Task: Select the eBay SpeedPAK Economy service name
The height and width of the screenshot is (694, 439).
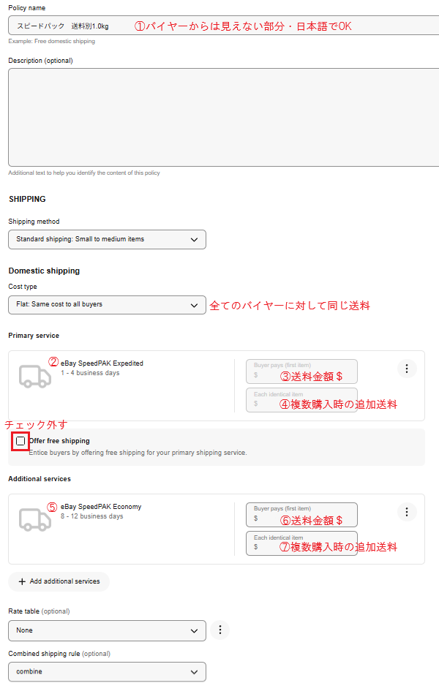Action: 101,507
